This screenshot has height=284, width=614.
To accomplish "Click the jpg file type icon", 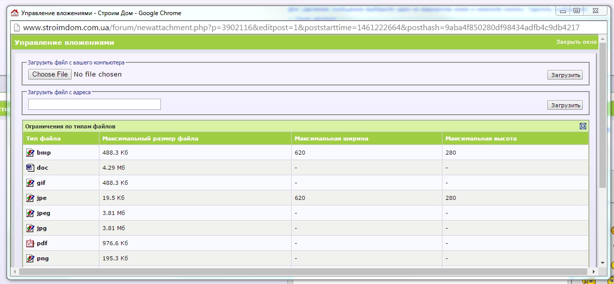I will [x=30, y=228].
